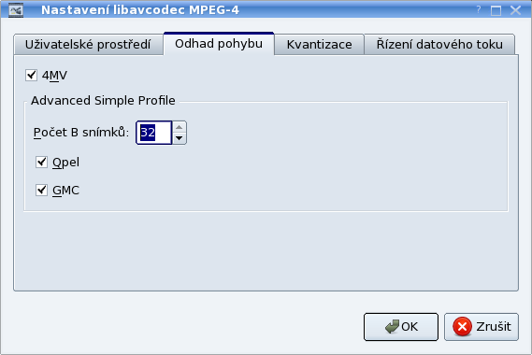532x355 pixels.
Task: Click the red X icon on Zrušit
Action: pos(462,327)
